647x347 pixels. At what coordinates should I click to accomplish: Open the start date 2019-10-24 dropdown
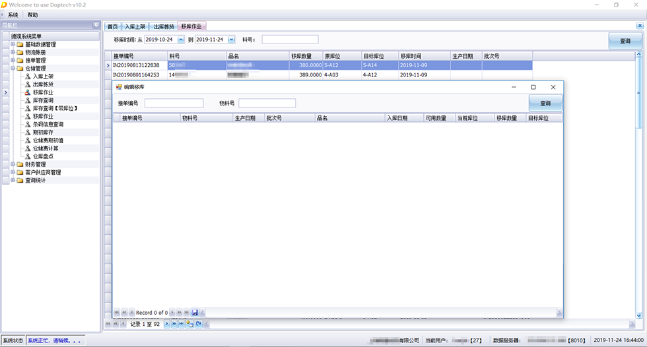180,40
